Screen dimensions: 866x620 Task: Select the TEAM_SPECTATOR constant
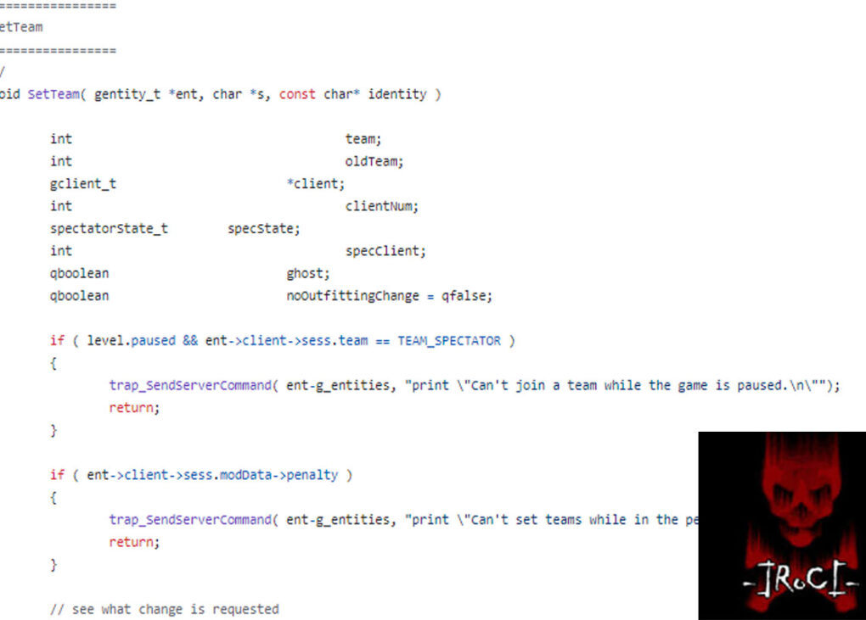pyautogui.click(x=449, y=341)
